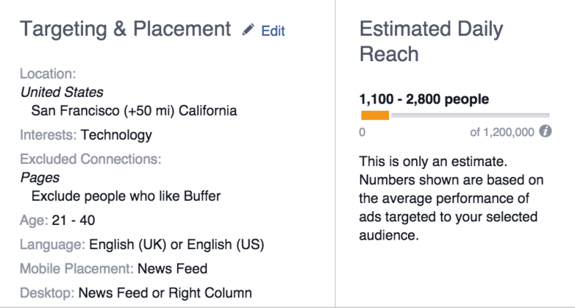Click the 'This is only an estimate' paragraph

point(451,198)
